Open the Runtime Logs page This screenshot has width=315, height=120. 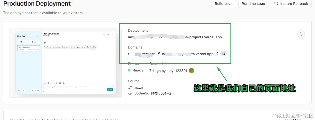253,4
